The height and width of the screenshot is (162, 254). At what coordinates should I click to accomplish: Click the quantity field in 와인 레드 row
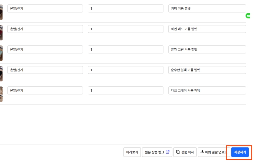[x=126, y=29]
